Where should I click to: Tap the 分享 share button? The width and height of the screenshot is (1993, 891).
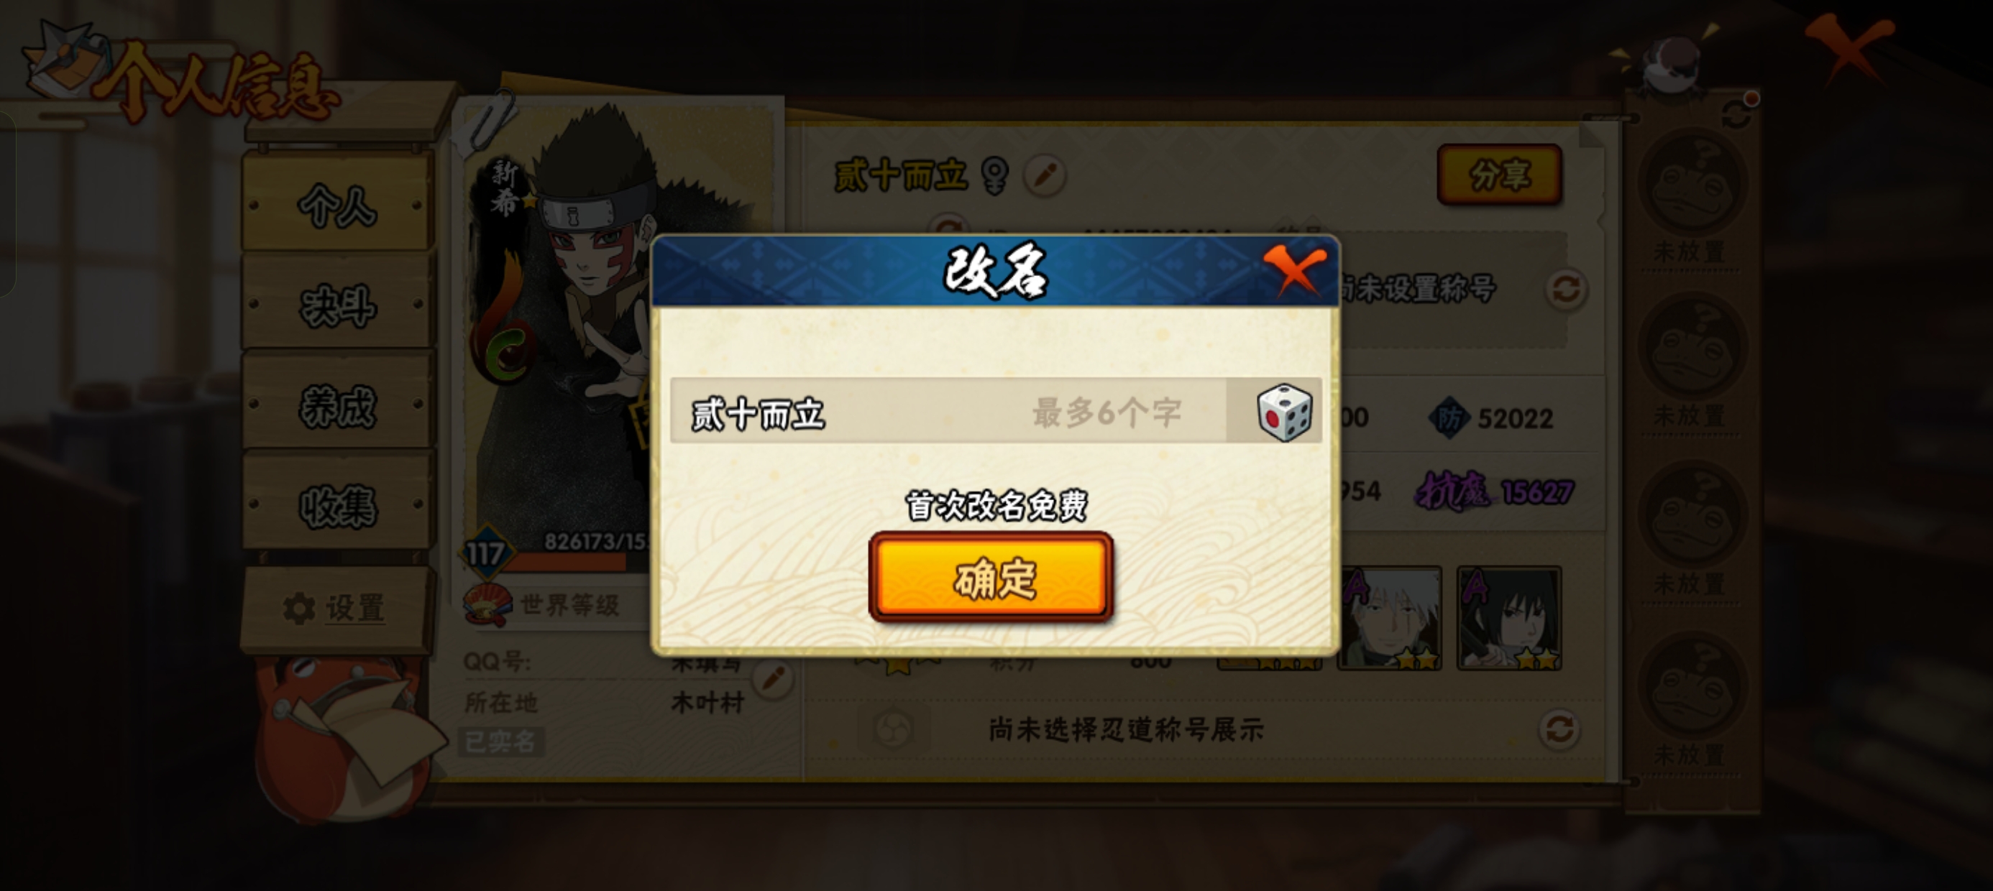tap(1499, 175)
